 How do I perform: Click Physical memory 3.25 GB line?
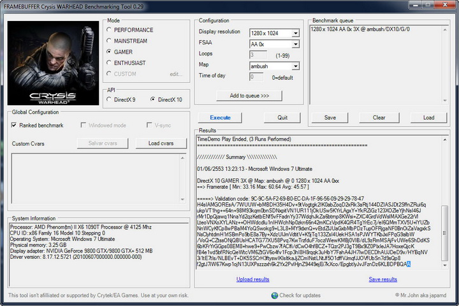pyautogui.click(x=38, y=245)
